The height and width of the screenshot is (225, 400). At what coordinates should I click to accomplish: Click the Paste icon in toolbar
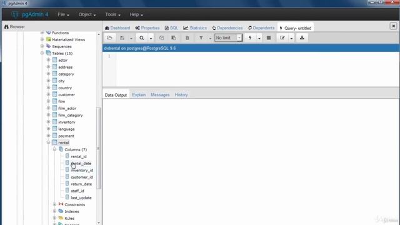pos(174,38)
